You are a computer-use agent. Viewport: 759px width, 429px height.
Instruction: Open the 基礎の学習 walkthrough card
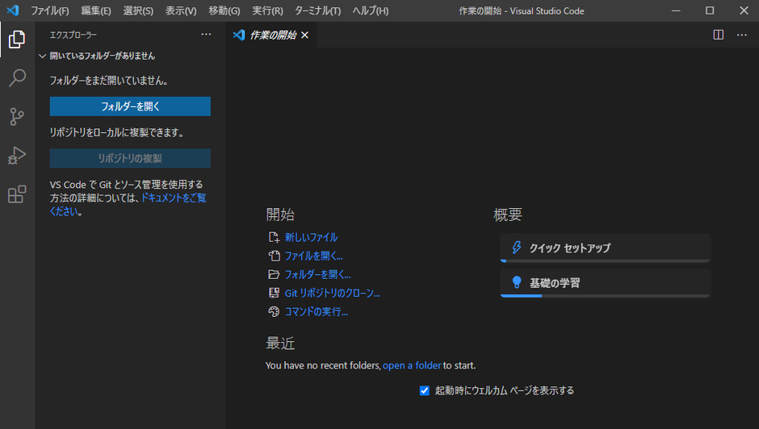[605, 282]
